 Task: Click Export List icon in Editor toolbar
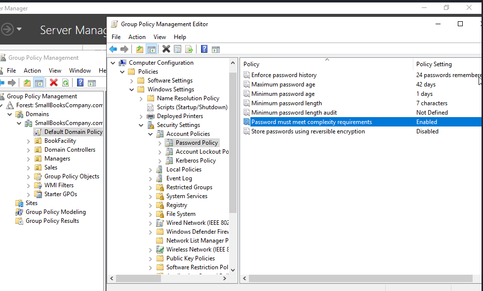point(189,49)
